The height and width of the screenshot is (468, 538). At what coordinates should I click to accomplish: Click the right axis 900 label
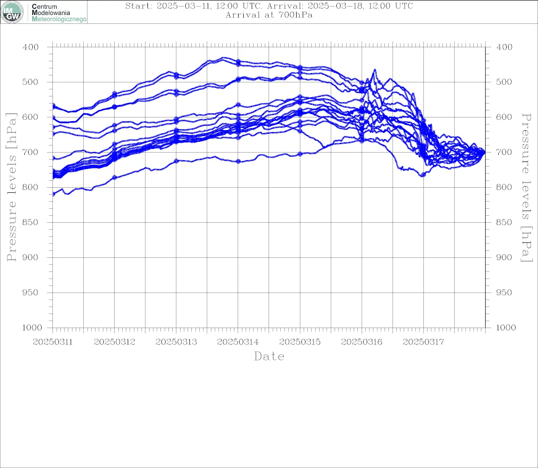(x=504, y=257)
